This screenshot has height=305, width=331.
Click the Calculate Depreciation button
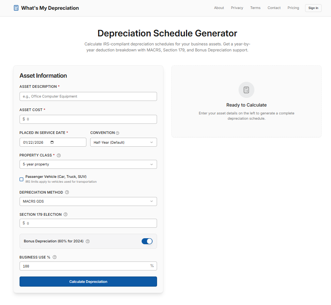[x=88, y=281]
